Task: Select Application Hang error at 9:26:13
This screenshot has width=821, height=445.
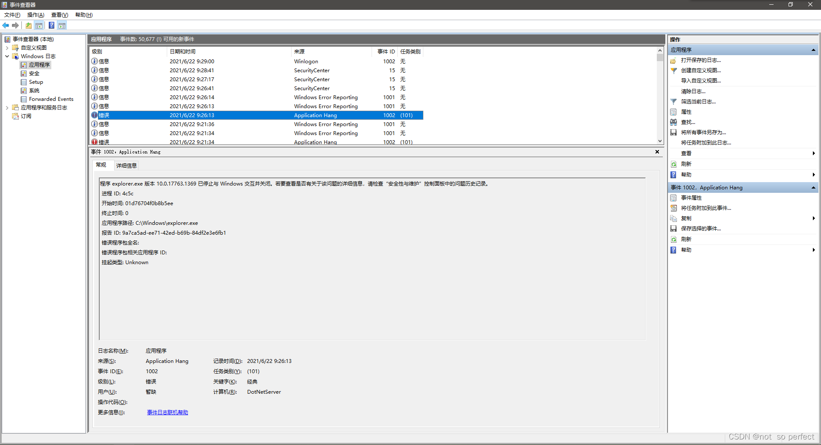Action: [x=257, y=115]
